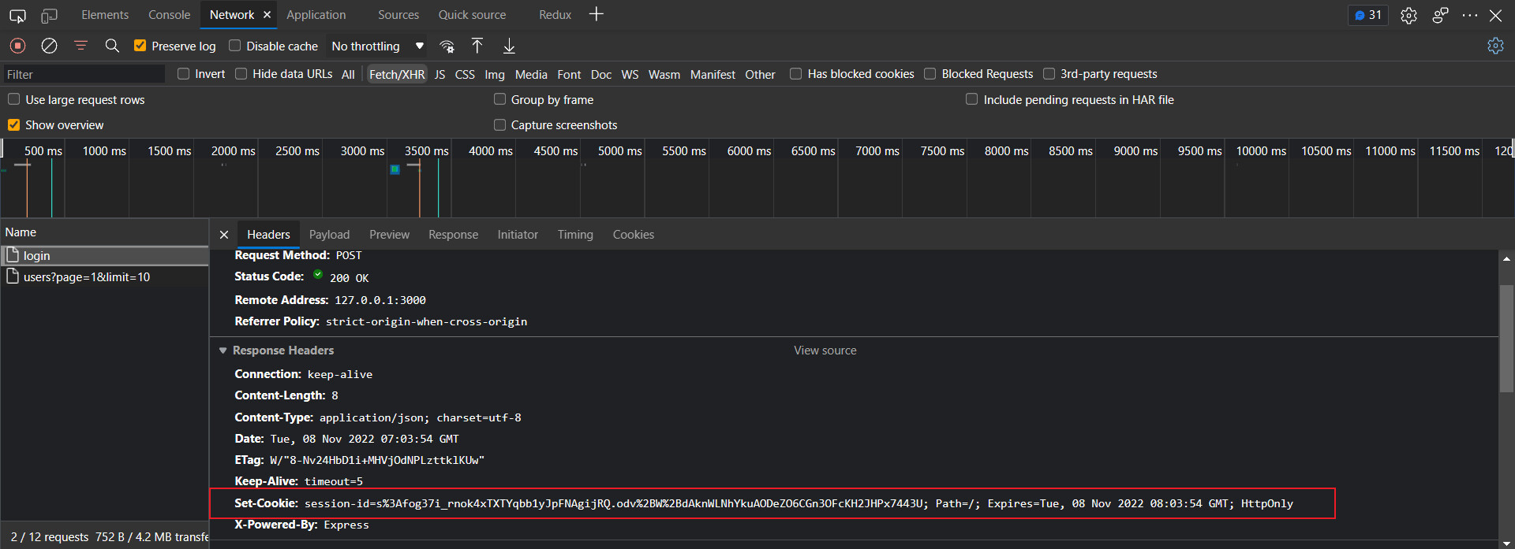Close DevTools panel

tap(1495, 15)
